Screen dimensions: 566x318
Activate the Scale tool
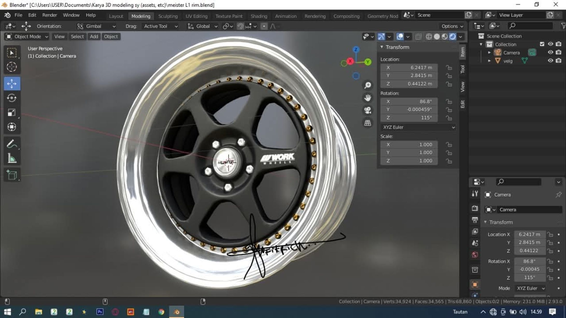point(12,112)
